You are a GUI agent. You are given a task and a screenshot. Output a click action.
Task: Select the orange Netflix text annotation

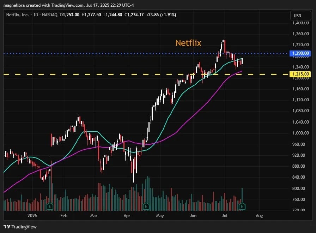(x=188, y=43)
